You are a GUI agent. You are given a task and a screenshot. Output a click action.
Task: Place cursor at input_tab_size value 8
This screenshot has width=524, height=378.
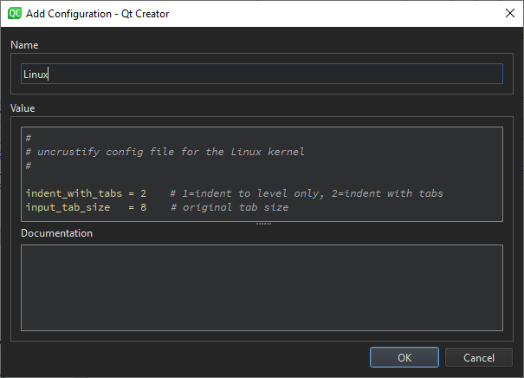(x=144, y=207)
